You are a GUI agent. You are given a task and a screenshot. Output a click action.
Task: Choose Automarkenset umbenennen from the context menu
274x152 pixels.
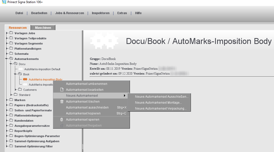[x=91, y=84]
